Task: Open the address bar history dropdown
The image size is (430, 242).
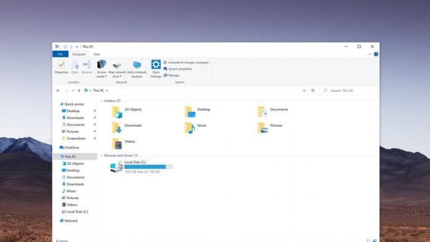Action: 304,91
